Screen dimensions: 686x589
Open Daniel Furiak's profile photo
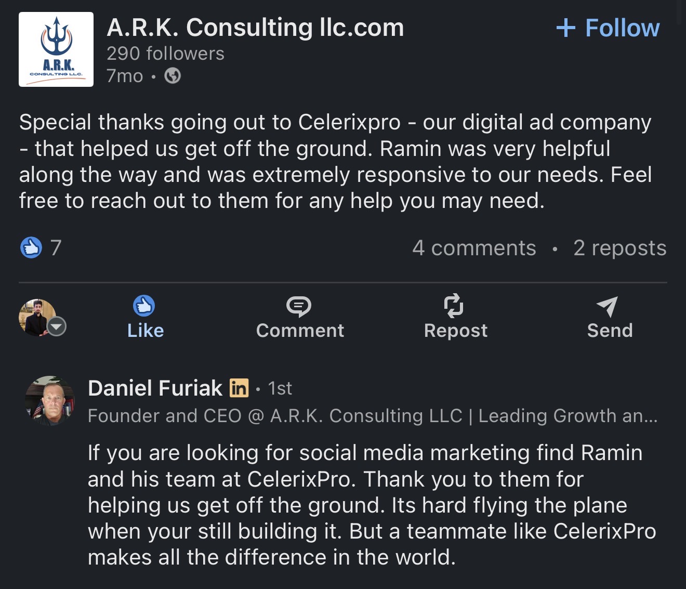[50, 401]
